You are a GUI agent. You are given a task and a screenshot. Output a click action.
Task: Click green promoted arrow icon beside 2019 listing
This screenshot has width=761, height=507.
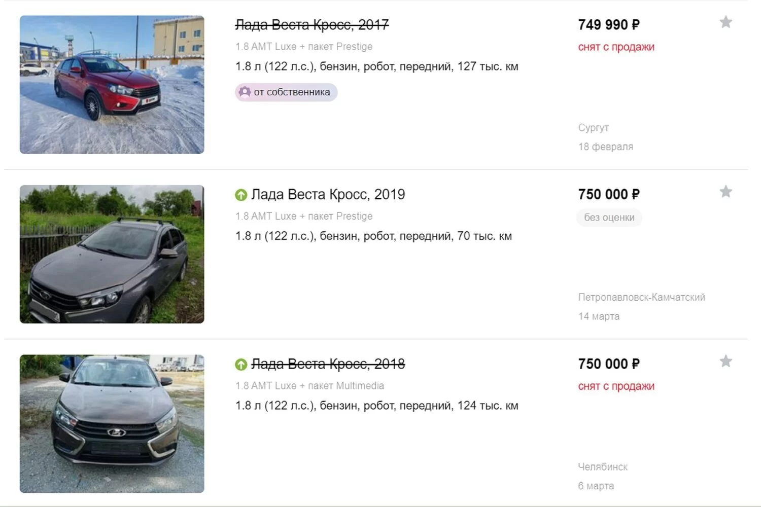pyautogui.click(x=241, y=195)
